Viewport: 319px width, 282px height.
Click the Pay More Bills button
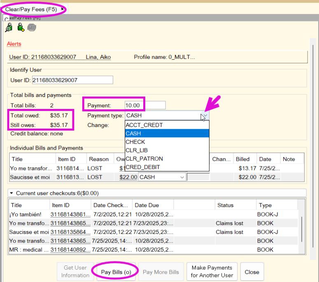coord(161,272)
